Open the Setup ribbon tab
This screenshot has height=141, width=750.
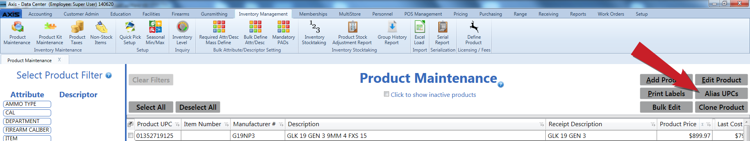point(641,14)
